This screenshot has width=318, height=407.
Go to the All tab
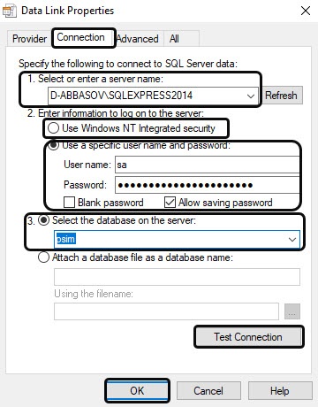click(x=174, y=39)
